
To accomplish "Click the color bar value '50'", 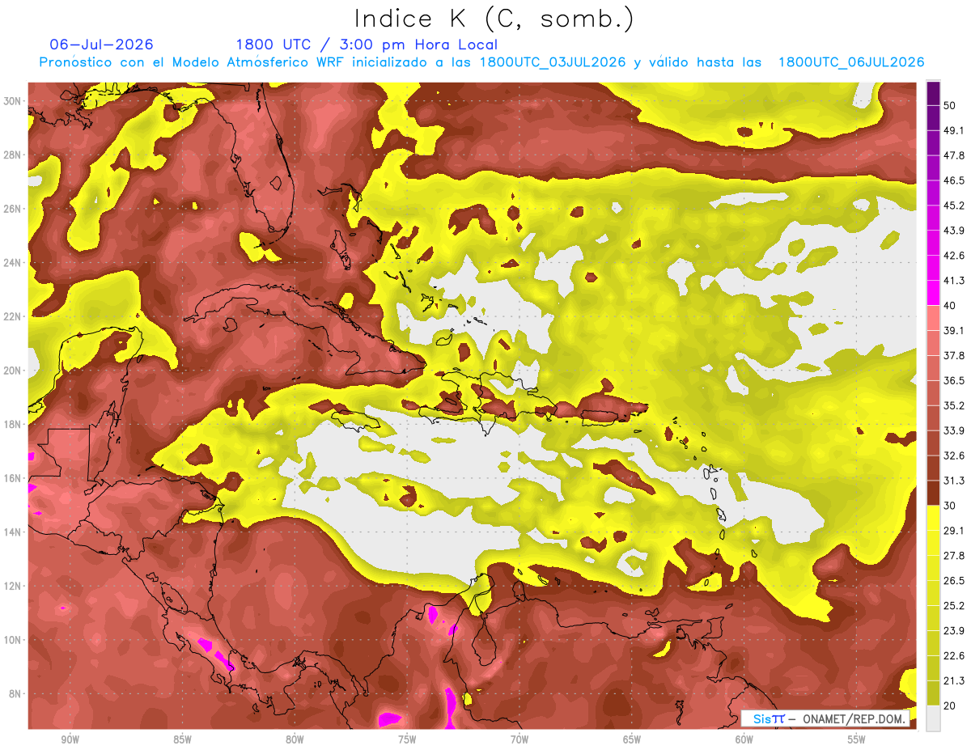I will pyautogui.click(x=951, y=106).
